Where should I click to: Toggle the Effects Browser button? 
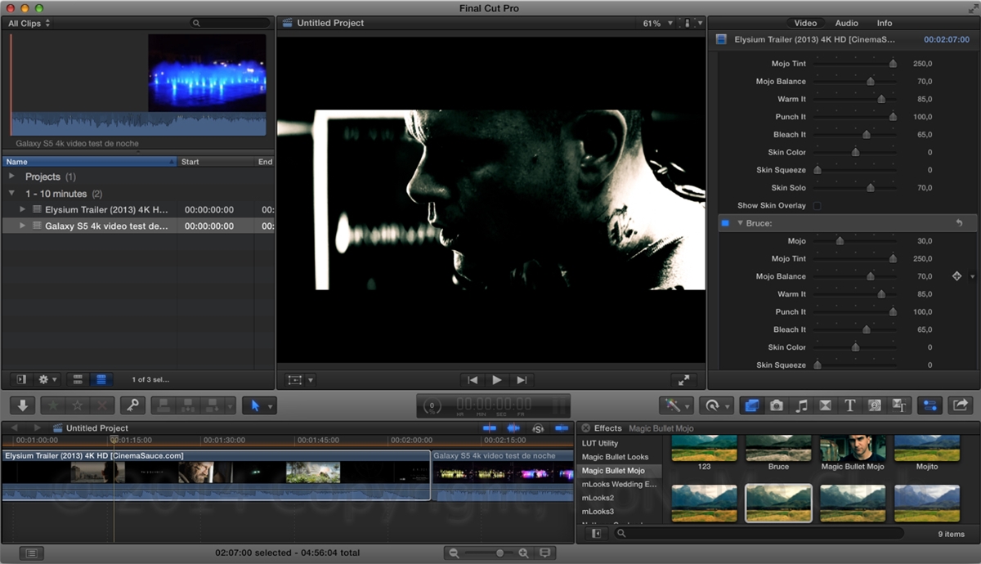[751, 405]
